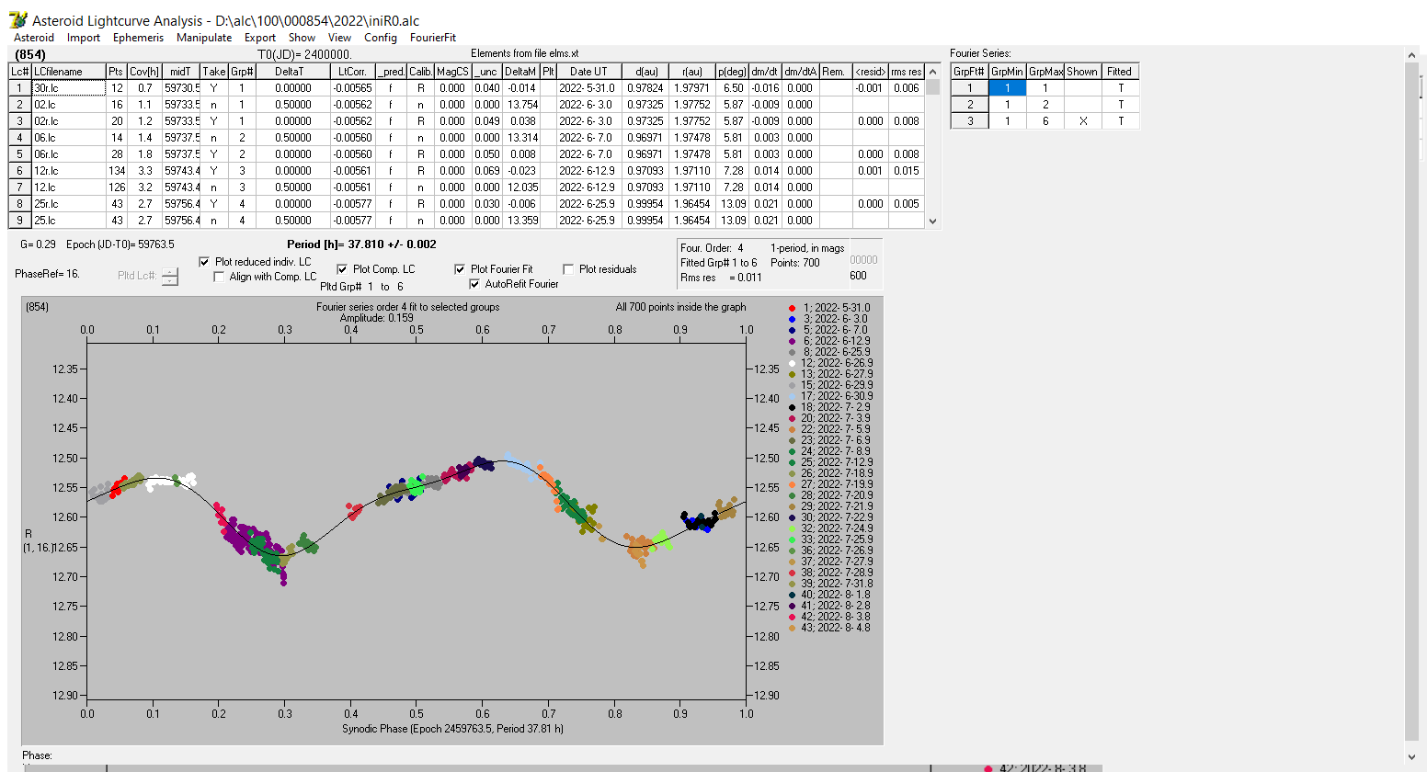Open the Config menu
The image size is (1427, 772).
click(x=381, y=38)
